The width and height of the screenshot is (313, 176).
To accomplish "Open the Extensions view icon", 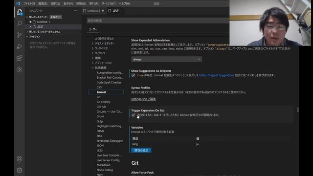I will point(20,58).
